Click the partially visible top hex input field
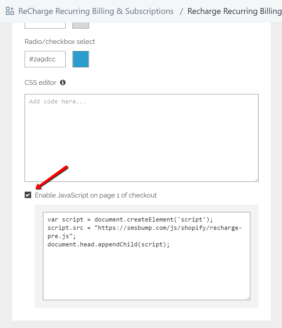Image resolution: width=282 pixels, height=328 pixels. 45,25
